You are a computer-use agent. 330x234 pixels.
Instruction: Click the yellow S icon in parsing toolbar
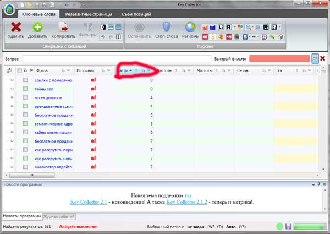tap(213, 37)
